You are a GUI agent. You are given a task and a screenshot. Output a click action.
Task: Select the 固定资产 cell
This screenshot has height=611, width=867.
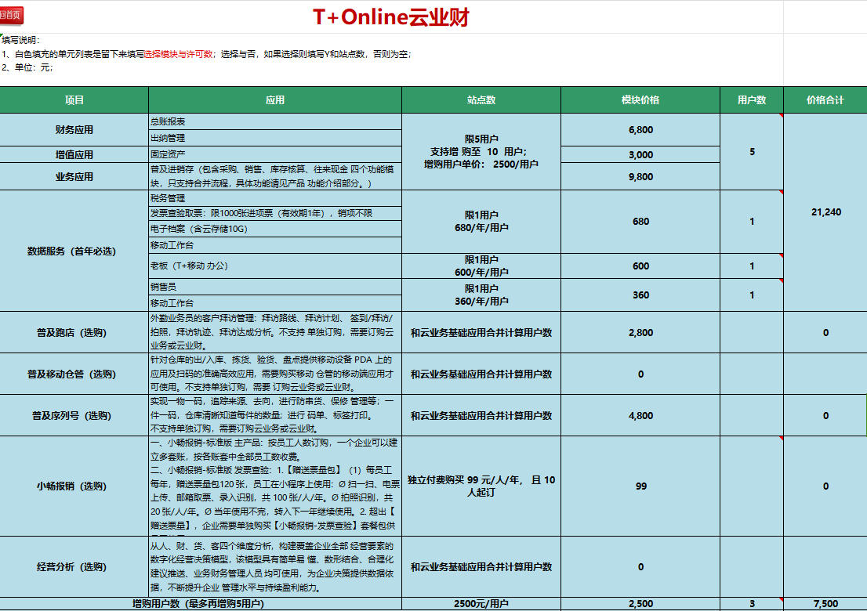click(x=275, y=154)
